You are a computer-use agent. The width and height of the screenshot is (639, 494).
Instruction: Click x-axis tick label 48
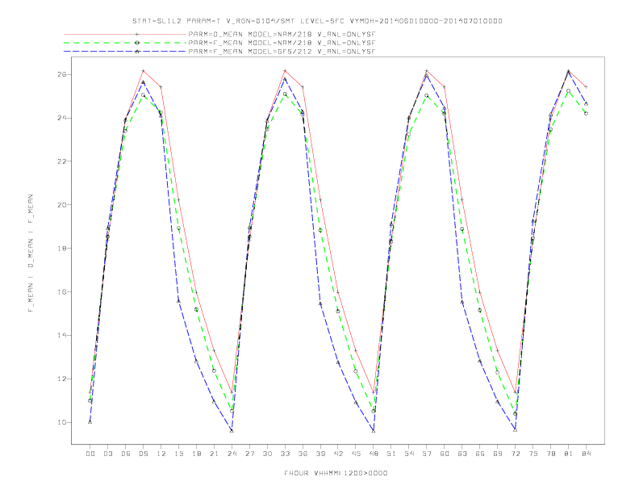point(374,454)
